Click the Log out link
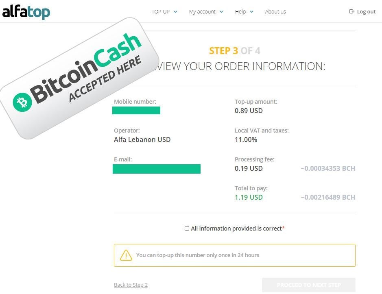382x294 pixels. coord(366,11)
